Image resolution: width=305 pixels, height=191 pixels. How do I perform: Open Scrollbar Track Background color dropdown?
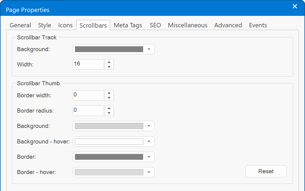(149, 49)
